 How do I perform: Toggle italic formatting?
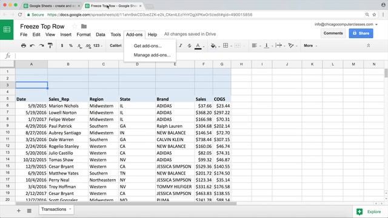pyautogui.click(x=181, y=45)
